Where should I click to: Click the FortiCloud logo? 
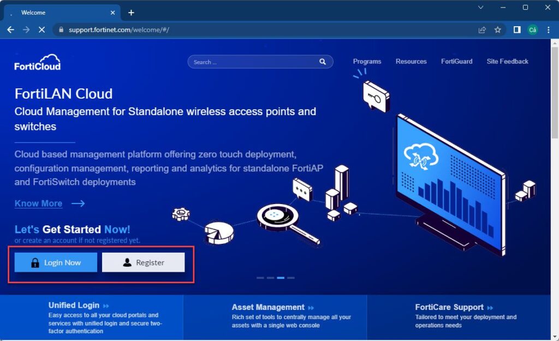tap(38, 62)
